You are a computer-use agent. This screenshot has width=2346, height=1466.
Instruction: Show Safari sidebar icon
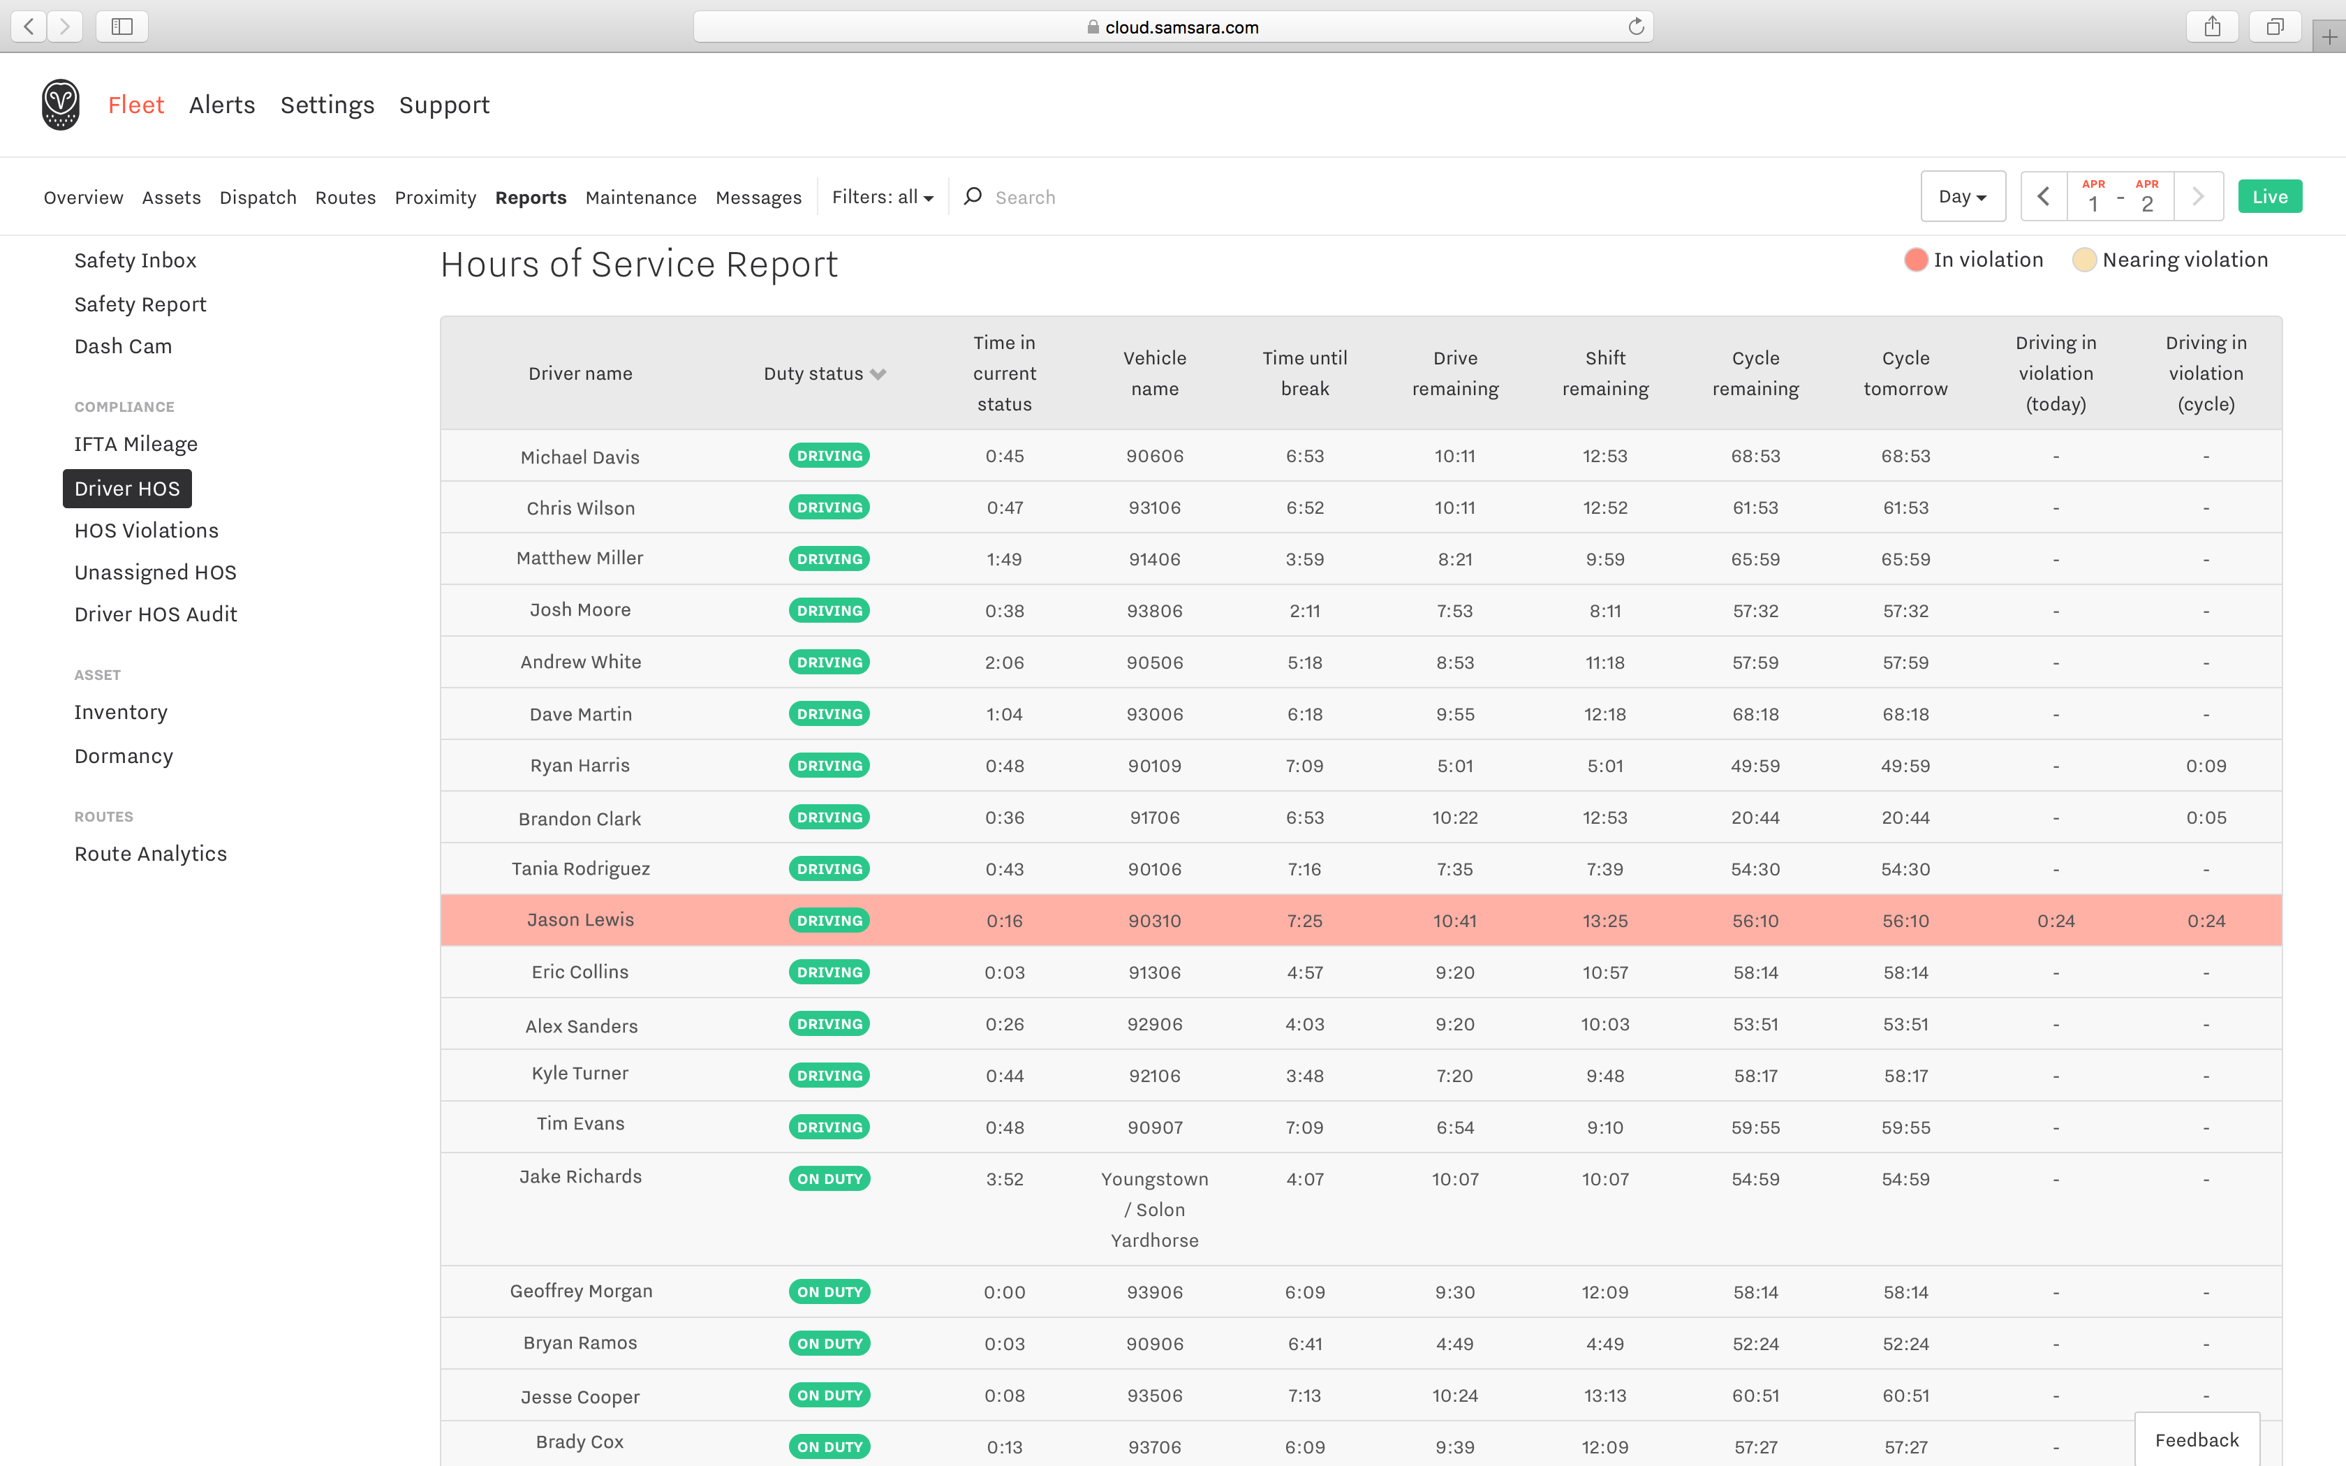point(122,27)
